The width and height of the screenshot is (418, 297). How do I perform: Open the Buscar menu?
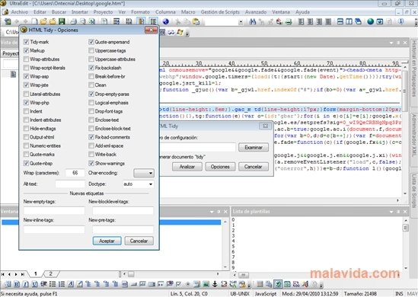coord(59,12)
